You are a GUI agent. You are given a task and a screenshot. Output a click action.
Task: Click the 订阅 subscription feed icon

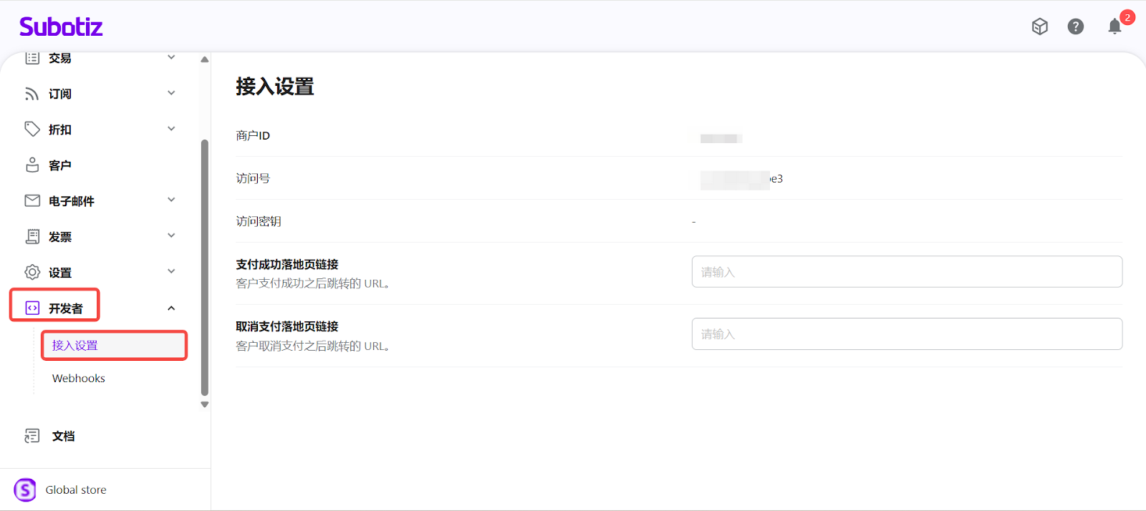click(32, 94)
